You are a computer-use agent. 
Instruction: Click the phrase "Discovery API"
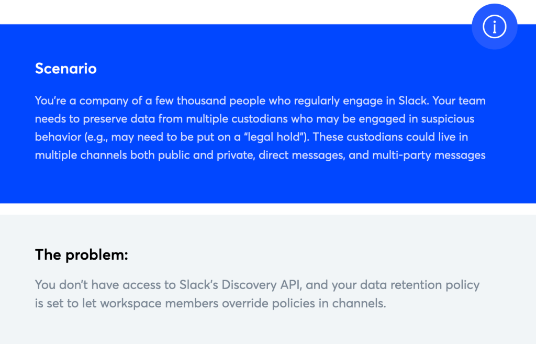tap(262, 285)
